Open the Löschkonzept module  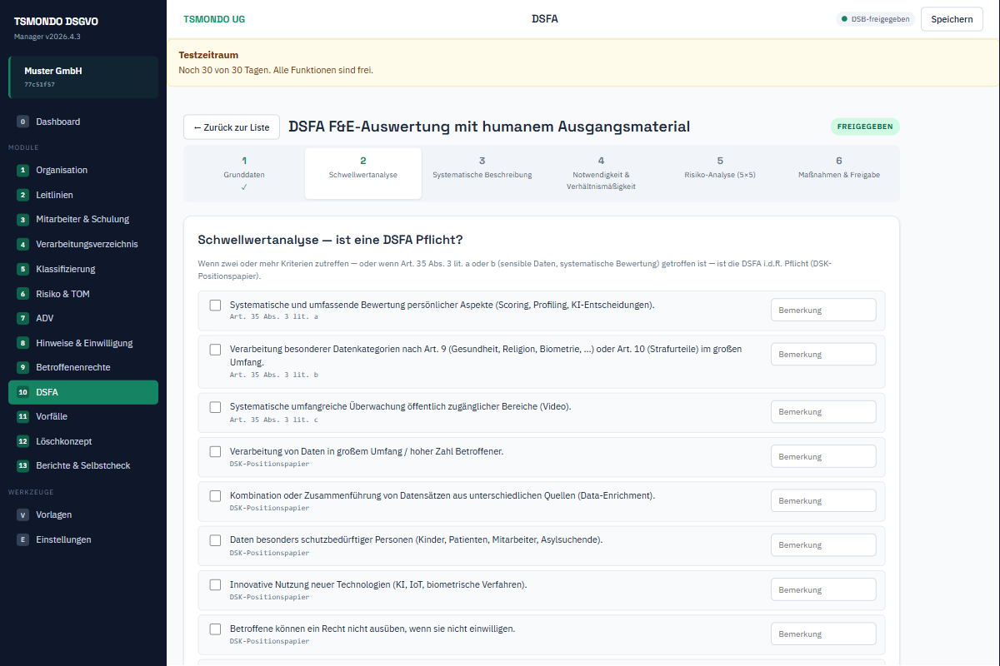pos(83,441)
